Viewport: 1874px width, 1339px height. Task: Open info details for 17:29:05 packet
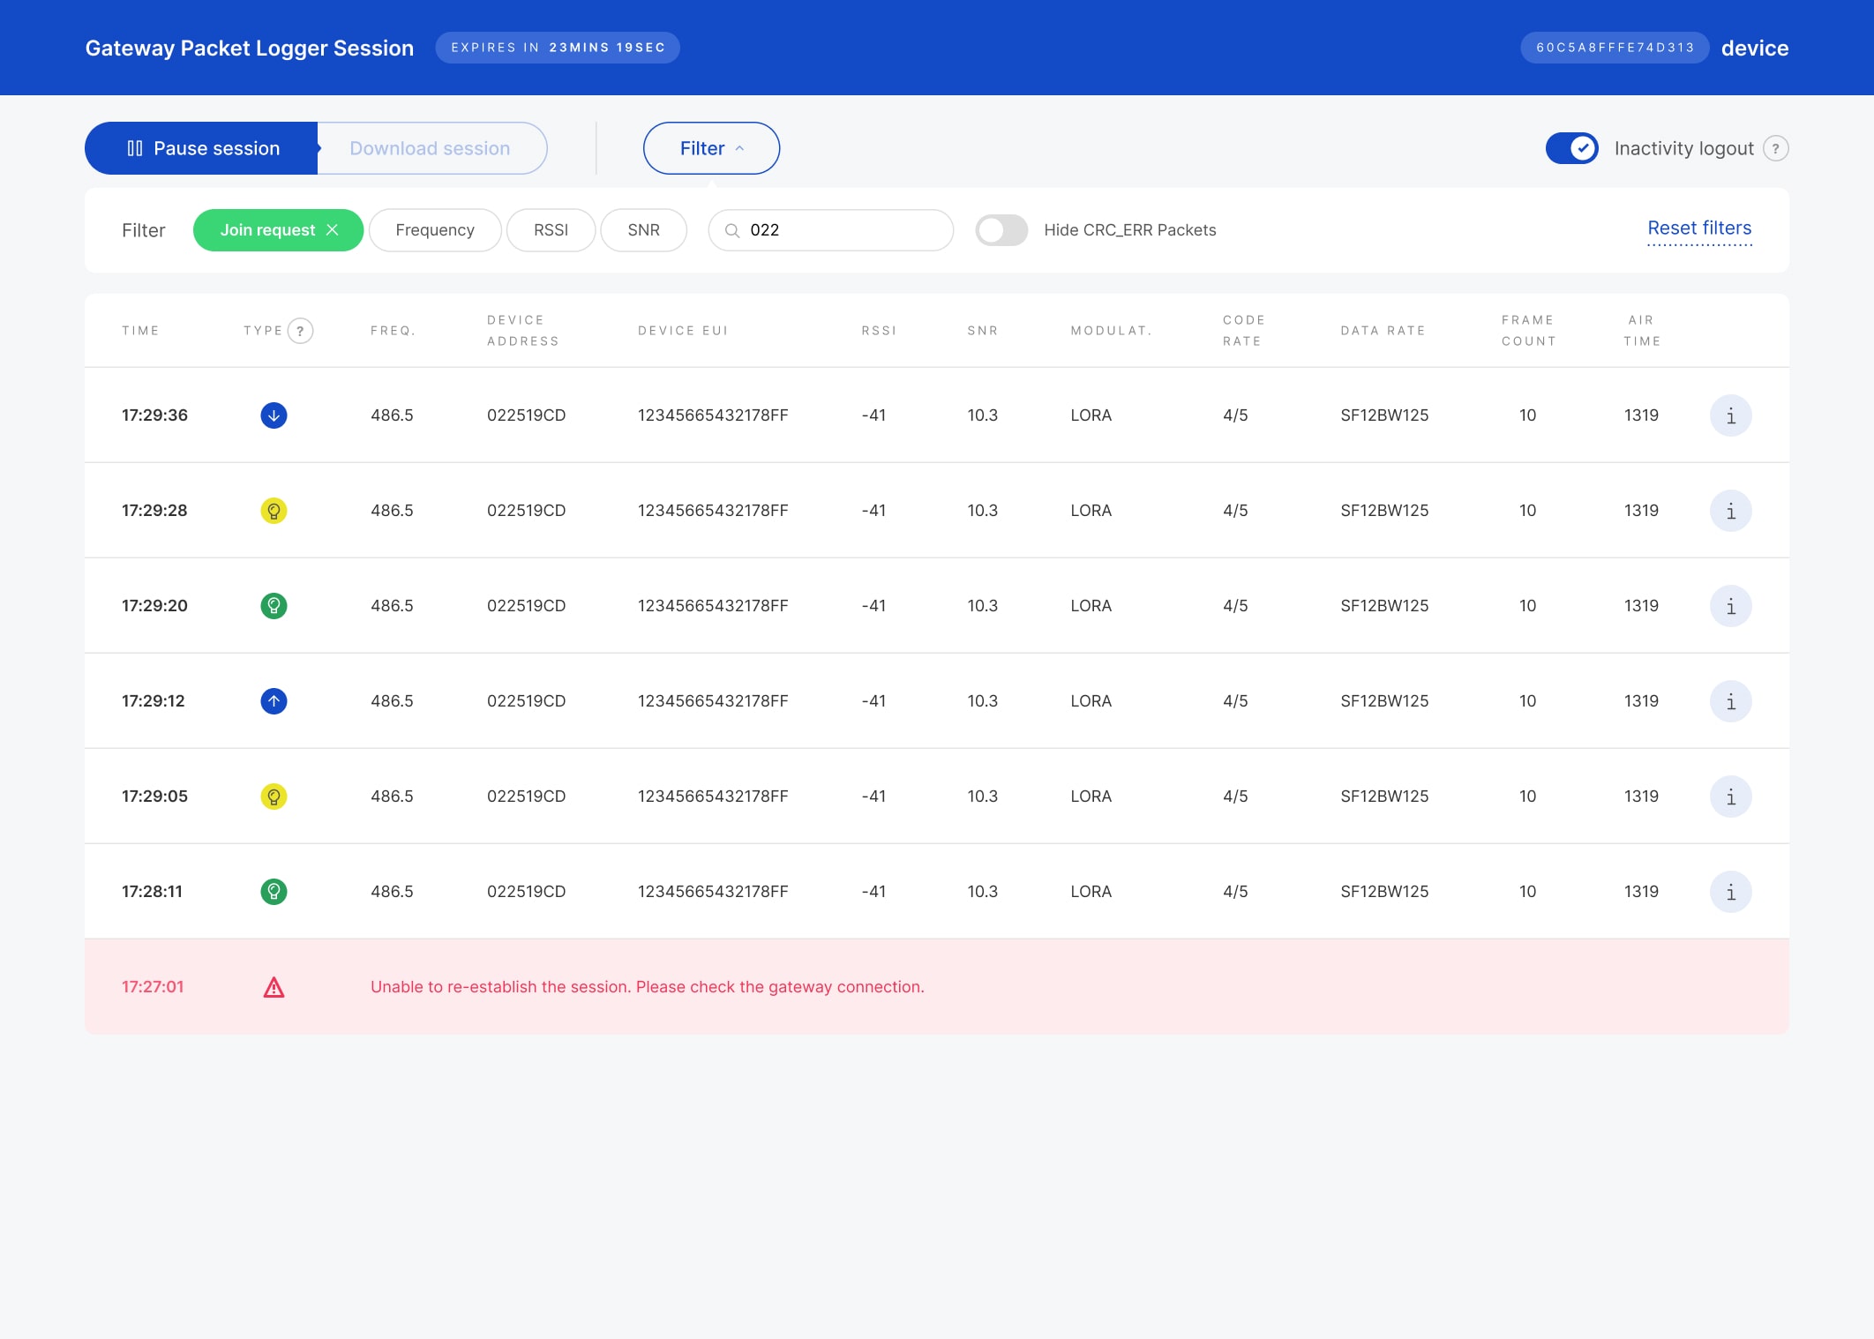(1730, 797)
